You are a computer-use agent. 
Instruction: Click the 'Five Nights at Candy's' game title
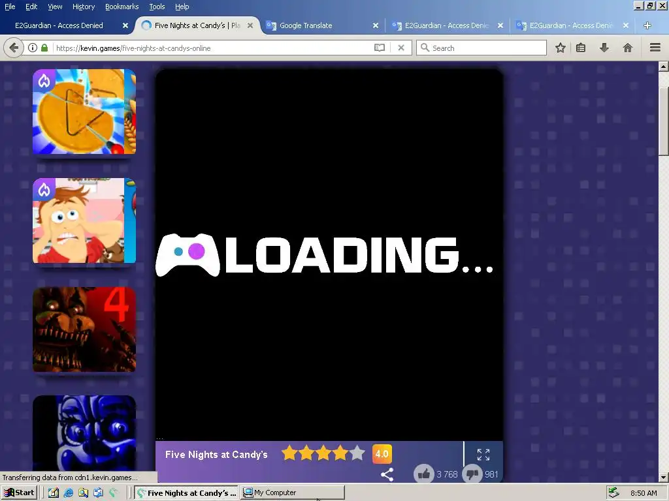[x=216, y=455]
